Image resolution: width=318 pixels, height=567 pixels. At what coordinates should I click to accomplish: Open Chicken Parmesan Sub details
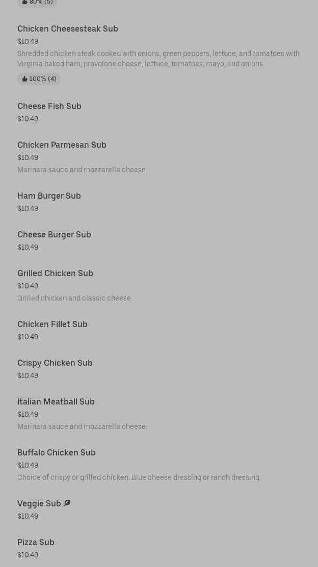[62, 145]
